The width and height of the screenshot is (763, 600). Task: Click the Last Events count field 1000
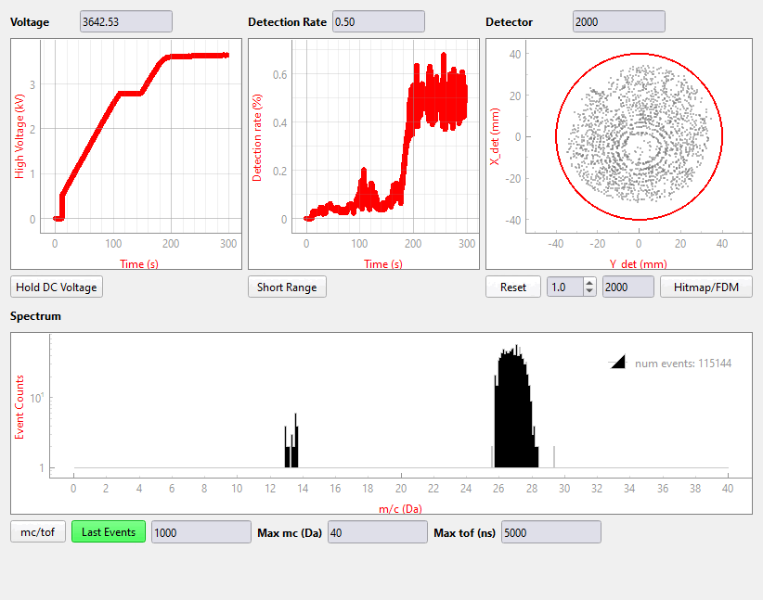[x=201, y=532]
